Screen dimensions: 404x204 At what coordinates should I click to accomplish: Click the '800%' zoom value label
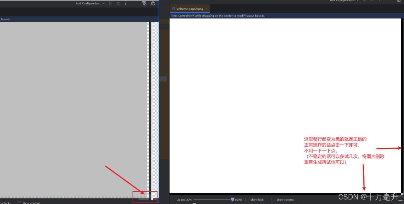click(x=238, y=200)
